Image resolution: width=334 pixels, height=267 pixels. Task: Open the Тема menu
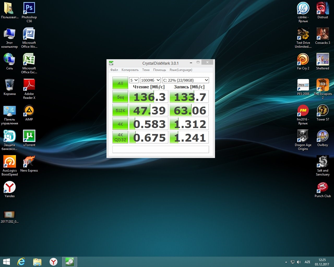tap(146, 70)
